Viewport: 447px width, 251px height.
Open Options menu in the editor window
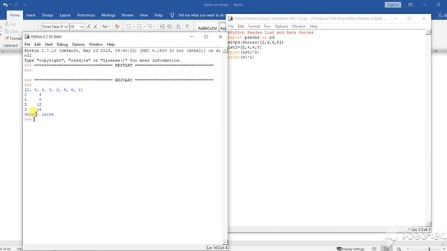click(281, 26)
